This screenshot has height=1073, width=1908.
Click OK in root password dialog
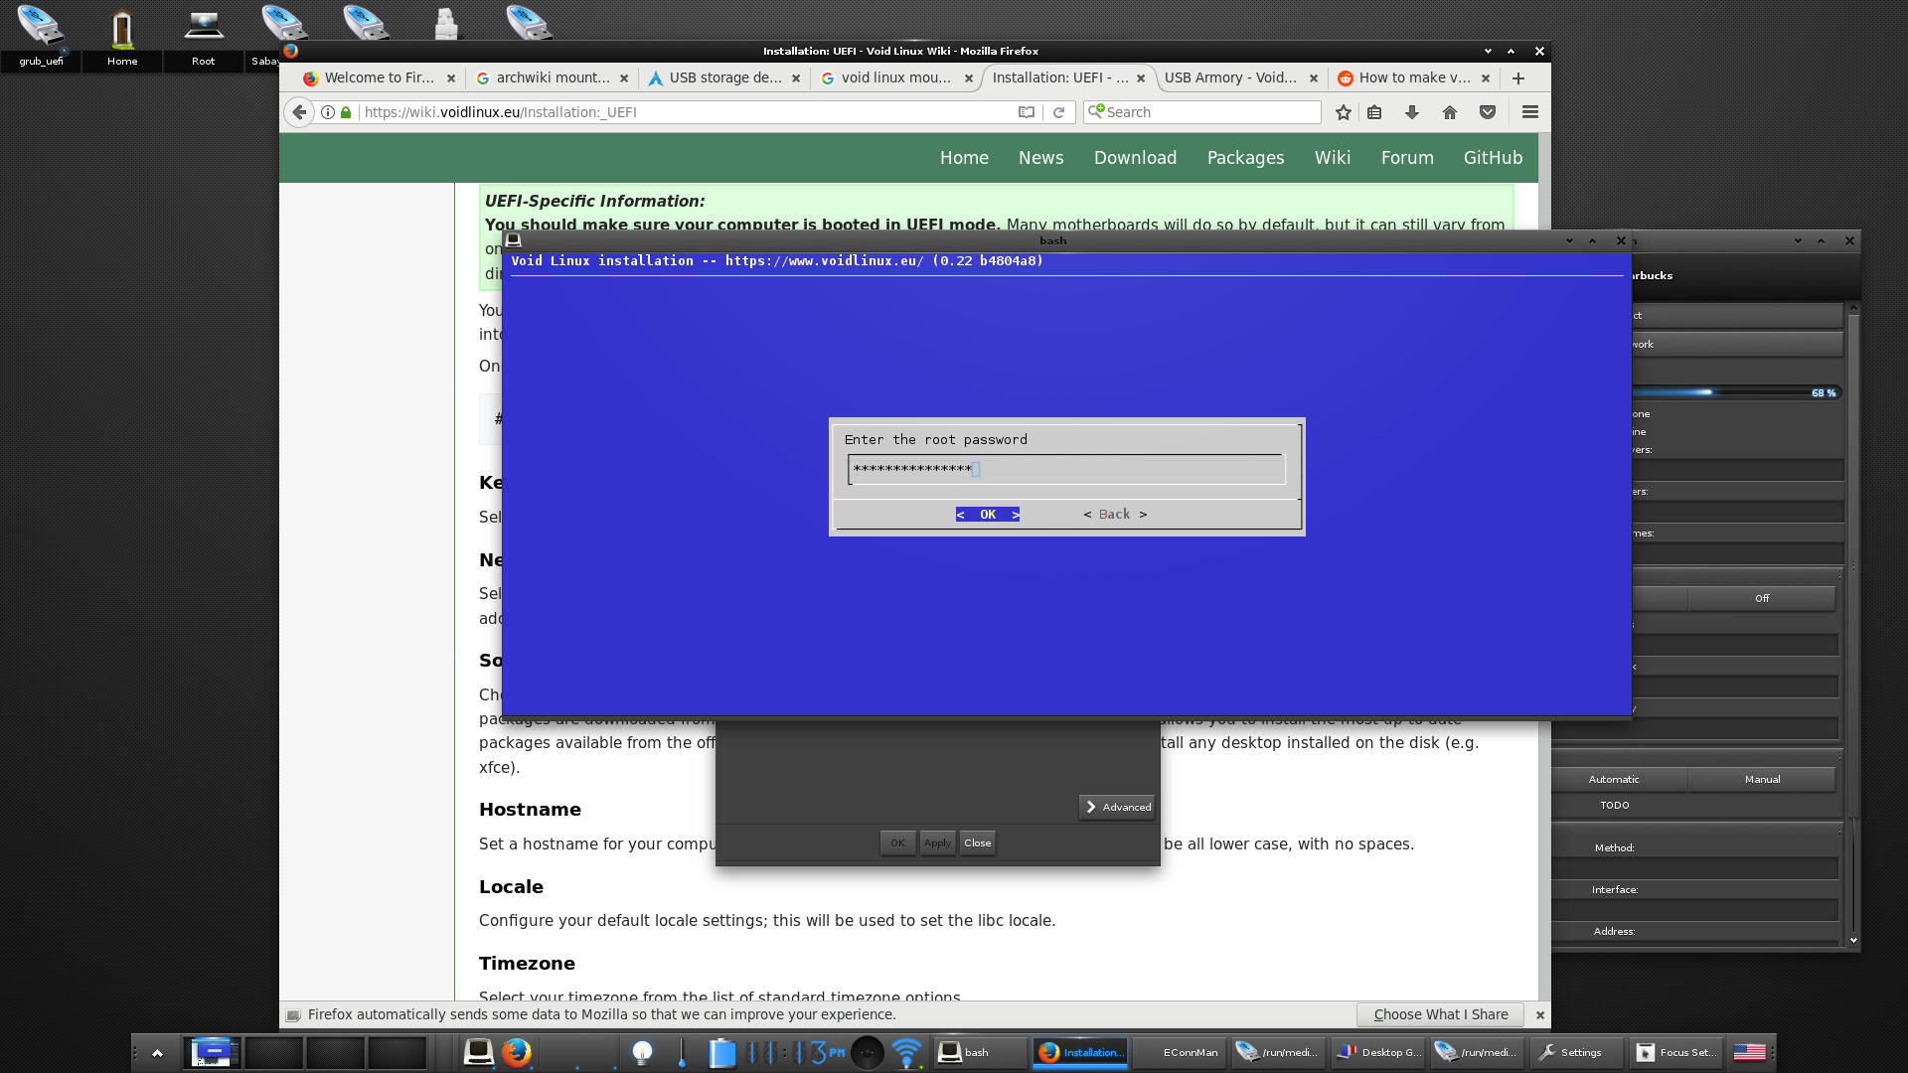coord(988,514)
